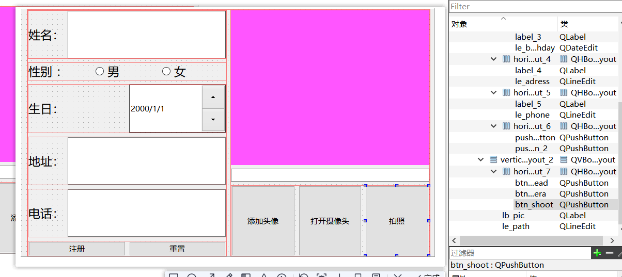This screenshot has height=277, width=622.
Task: Click the birthday date up arrow
Action: [x=213, y=97]
